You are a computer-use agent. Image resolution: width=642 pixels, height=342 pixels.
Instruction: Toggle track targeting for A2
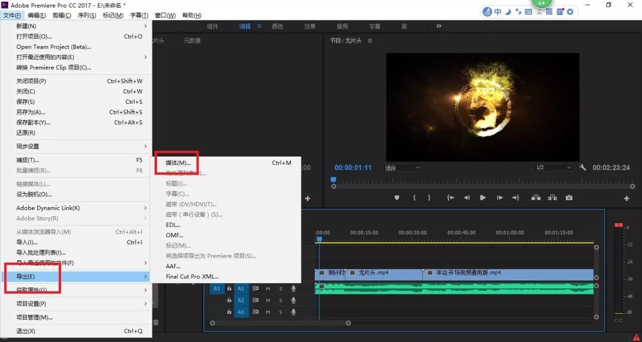point(241,300)
